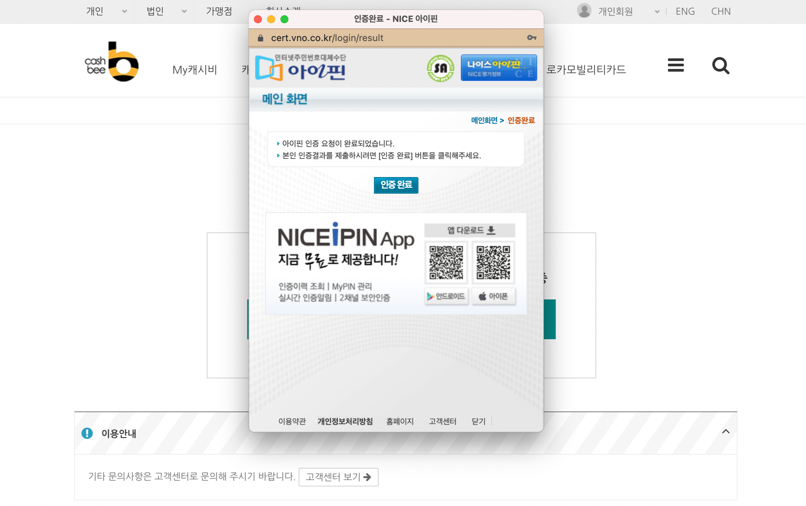Close the NICE 아이핀 popup window
This screenshot has height=506, width=806.
[x=258, y=19]
